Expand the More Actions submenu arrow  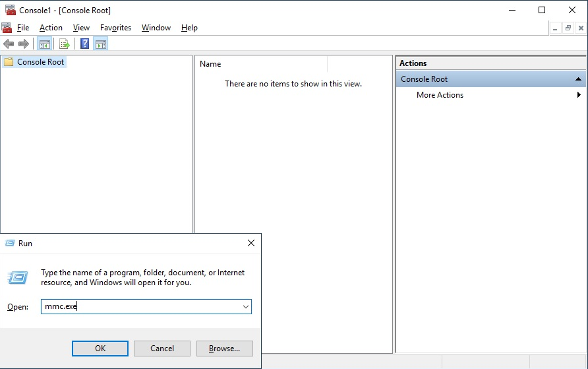coord(579,95)
